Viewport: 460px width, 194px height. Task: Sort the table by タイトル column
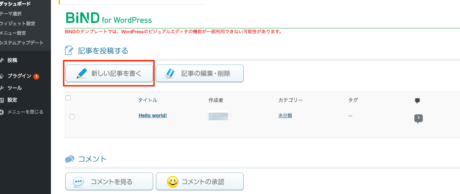pyautogui.click(x=147, y=100)
